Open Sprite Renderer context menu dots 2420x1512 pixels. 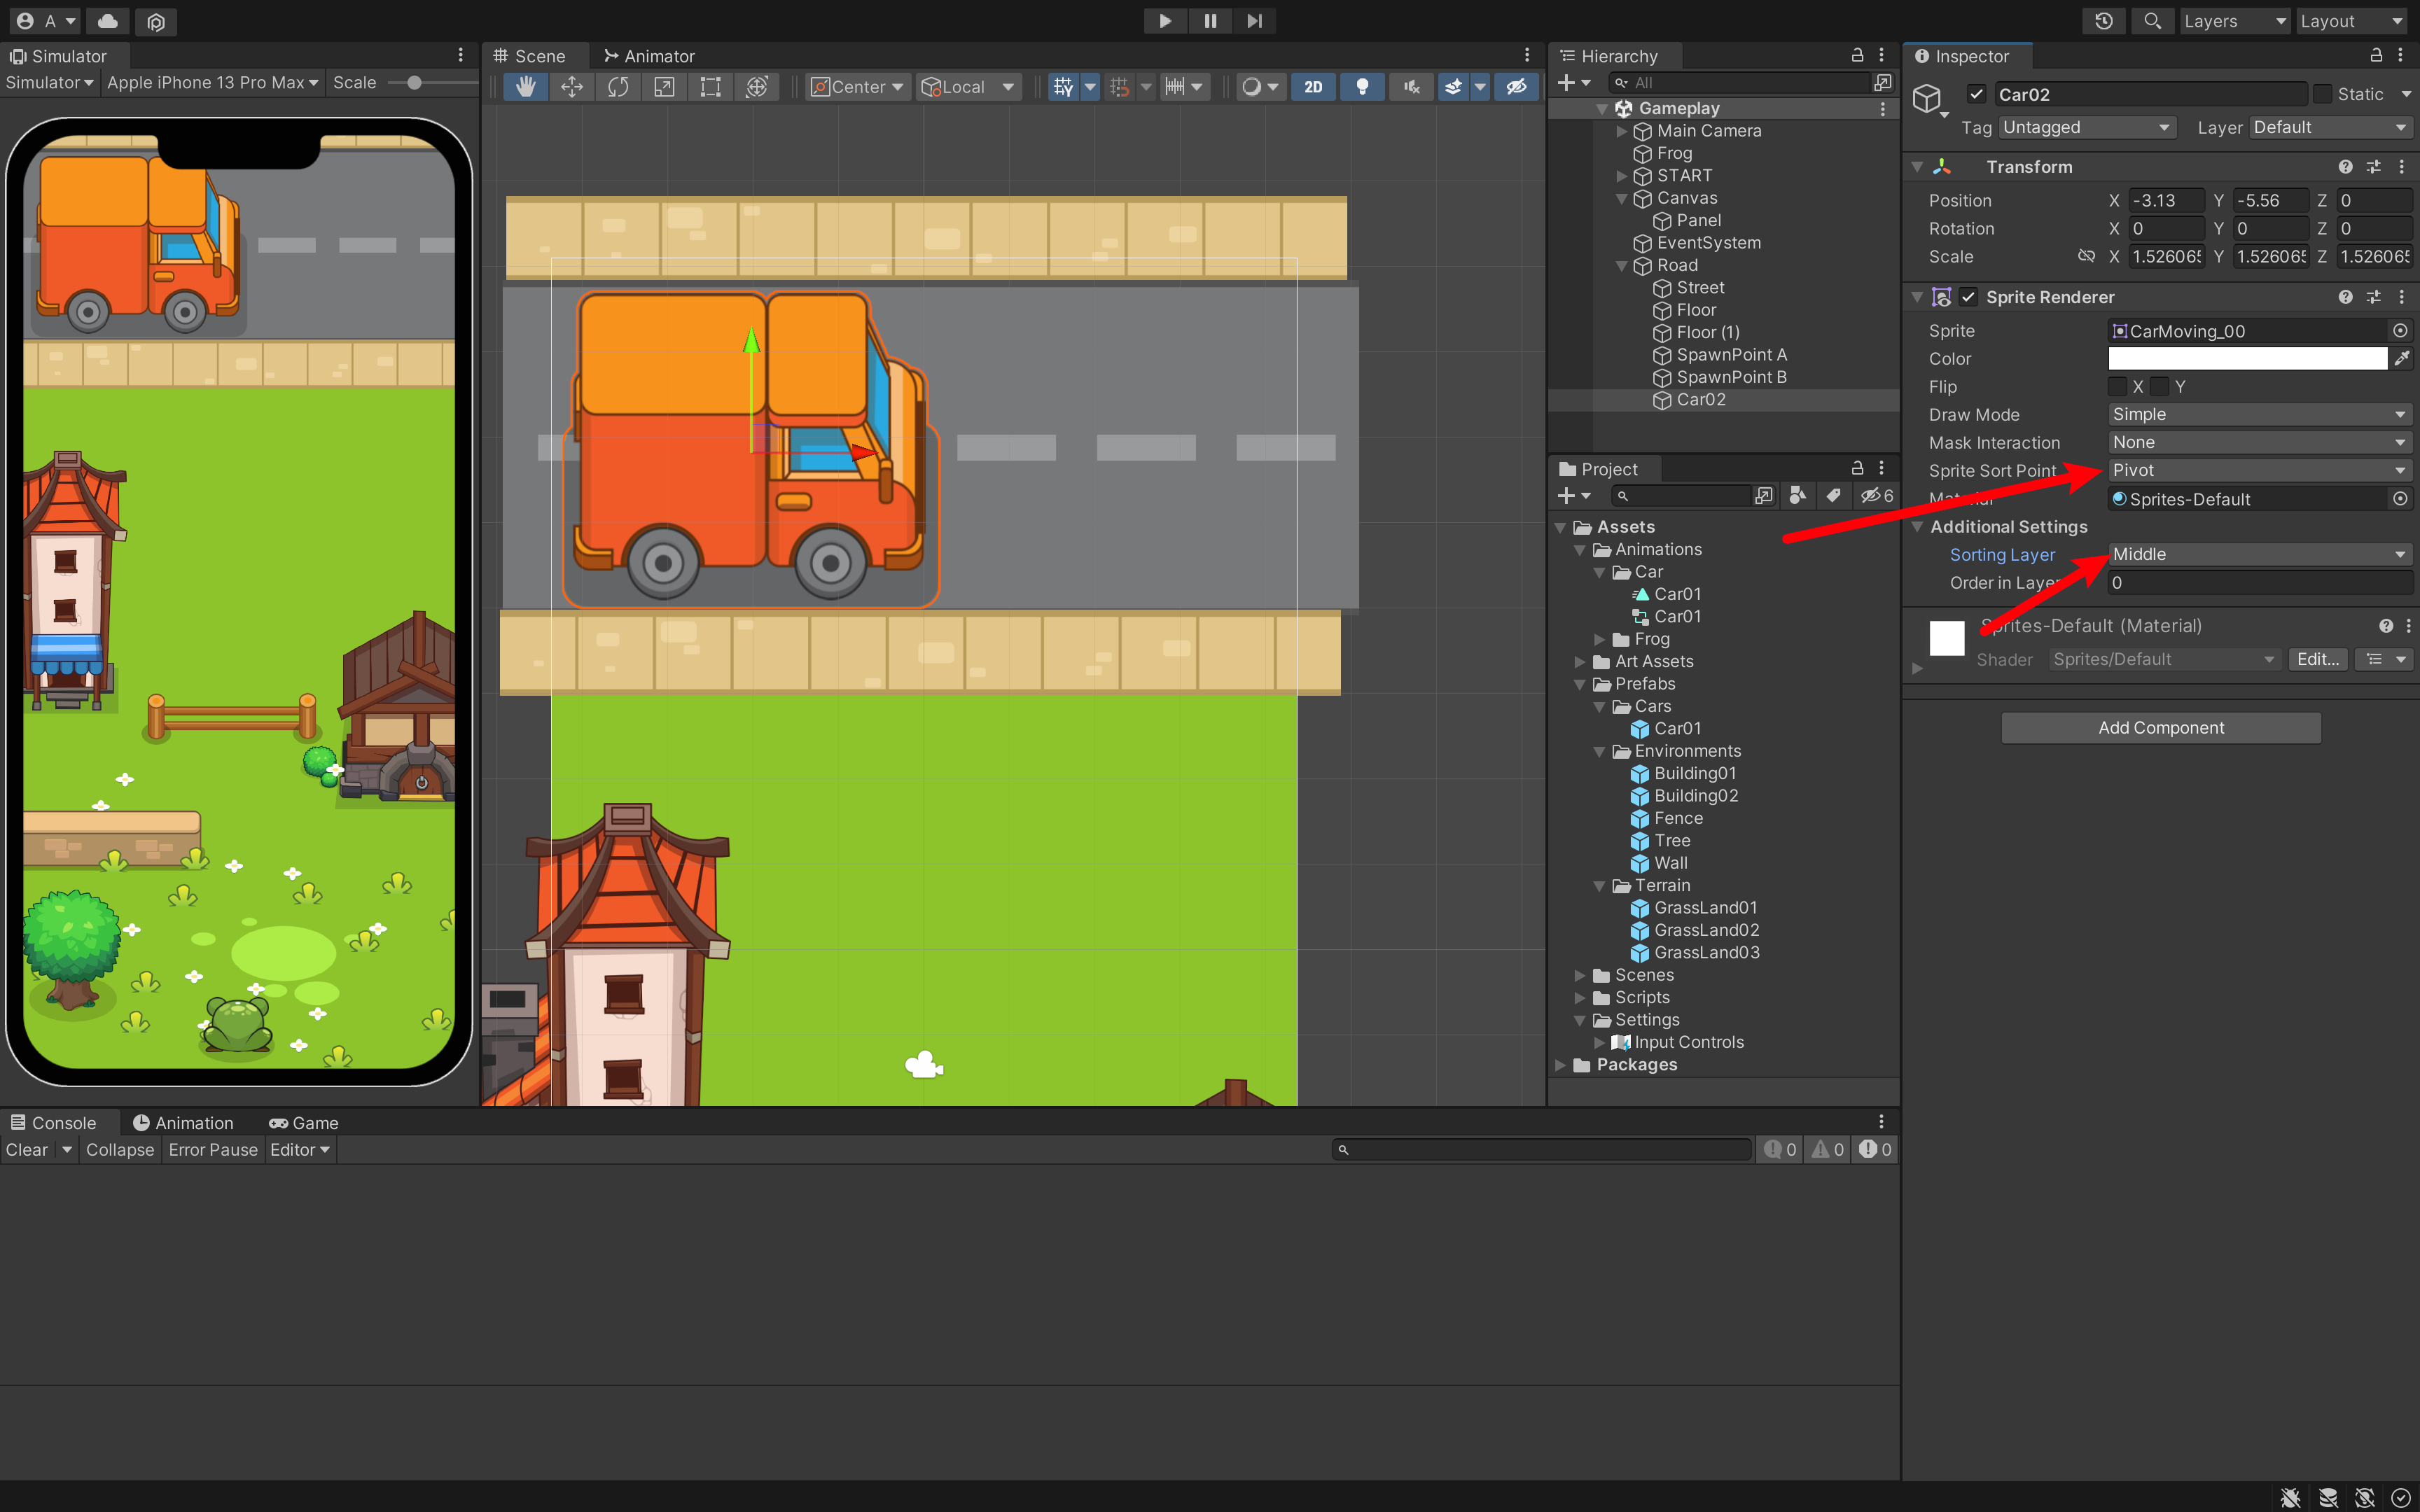(x=2402, y=297)
